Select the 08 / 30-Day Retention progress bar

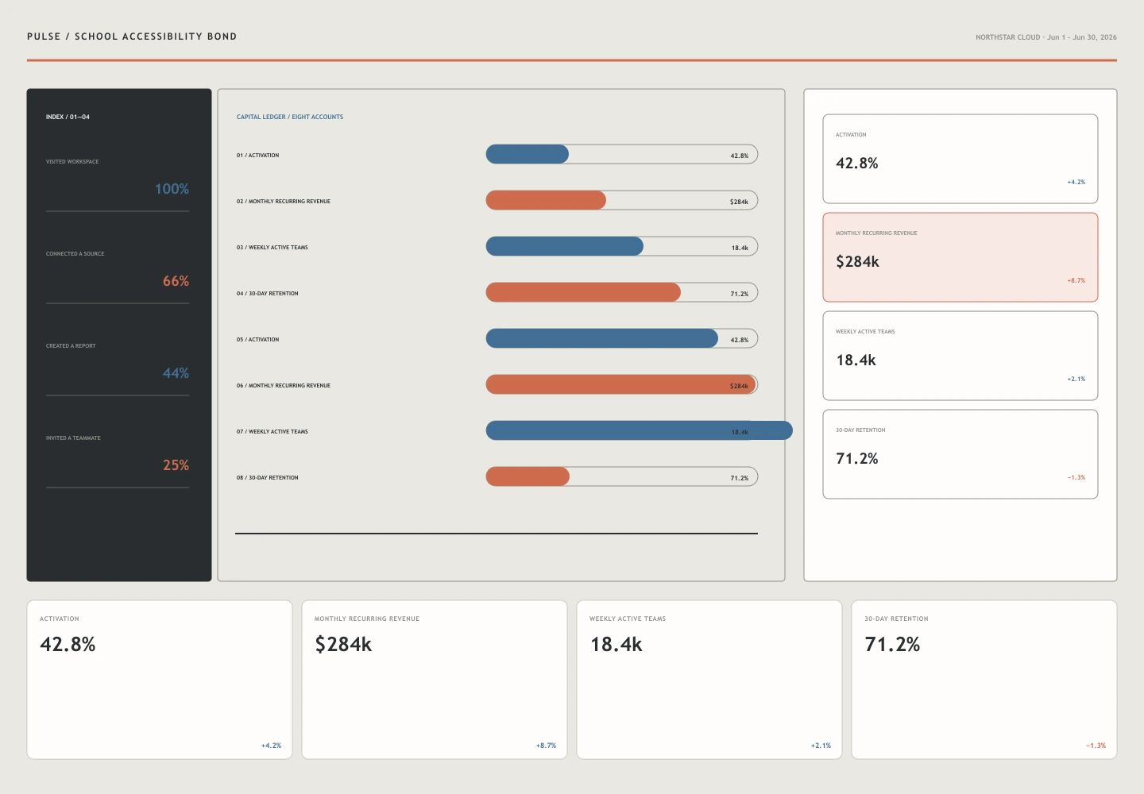click(622, 476)
